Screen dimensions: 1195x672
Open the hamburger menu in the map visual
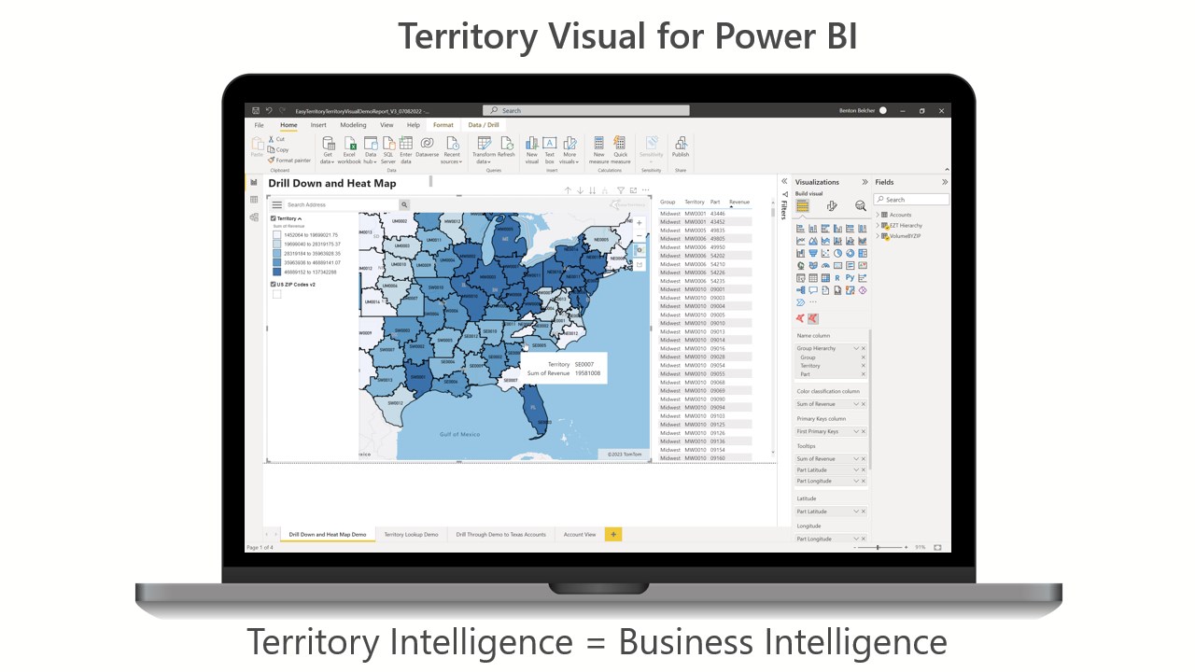pyautogui.click(x=277, y=204)
